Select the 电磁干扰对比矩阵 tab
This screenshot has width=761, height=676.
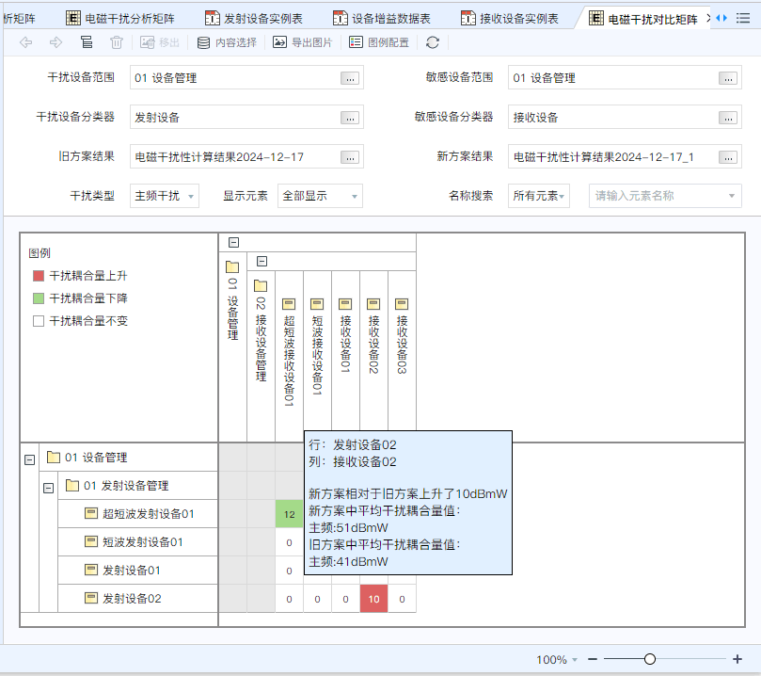click(643, 19)
